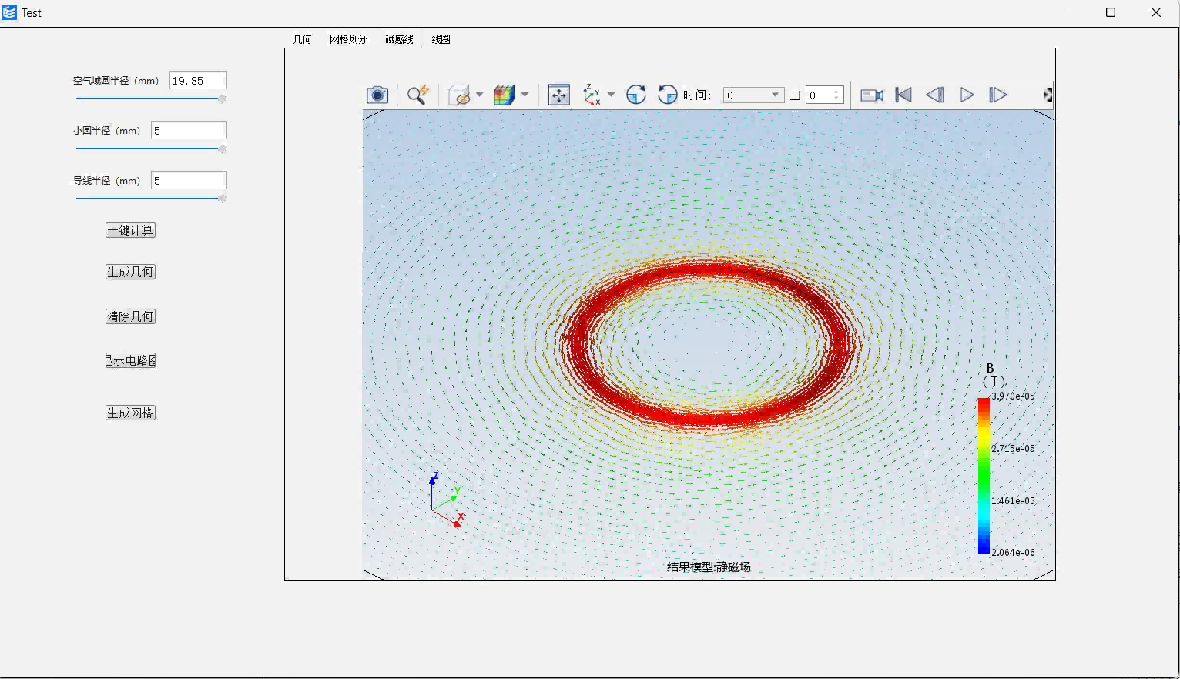Click the 小圆半径 input field

pyautogui.click(x=189, y=130)
